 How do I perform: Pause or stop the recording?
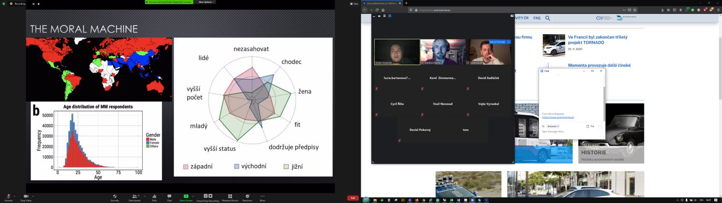(x=208, y=196)
